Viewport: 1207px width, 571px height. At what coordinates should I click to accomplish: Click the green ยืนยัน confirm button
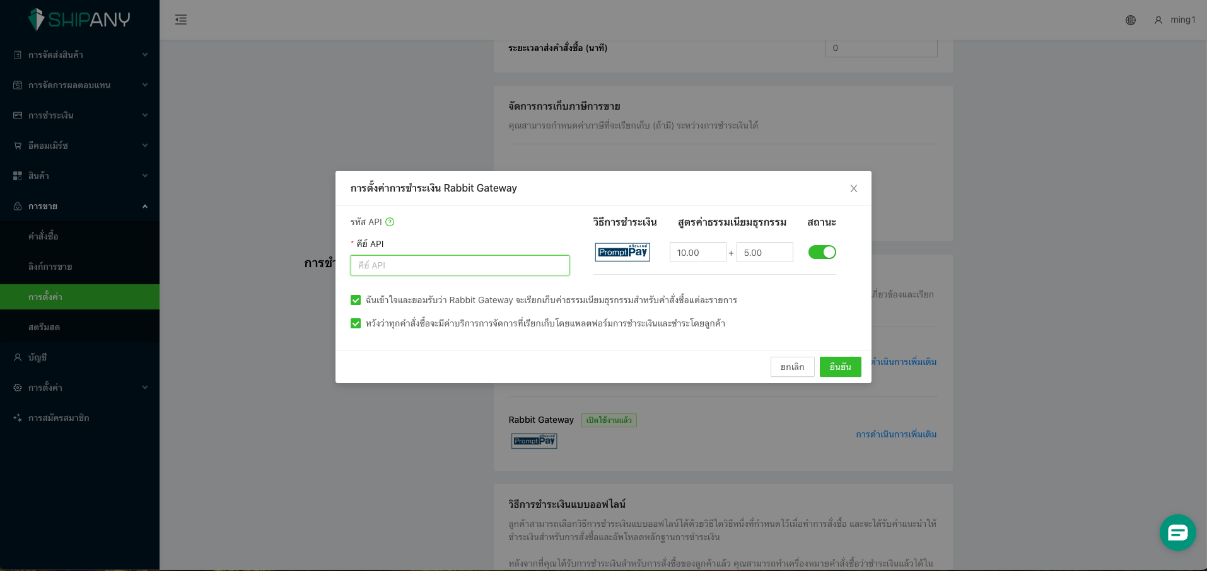point(840,367)
